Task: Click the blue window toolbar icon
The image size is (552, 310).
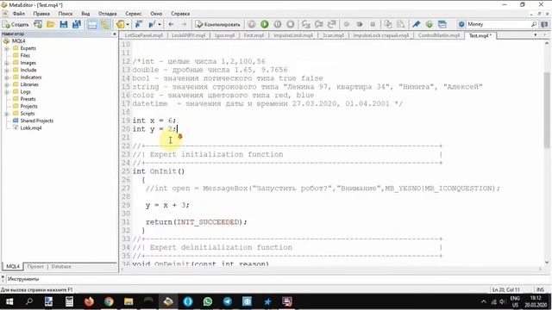Action: coord(442,24)
